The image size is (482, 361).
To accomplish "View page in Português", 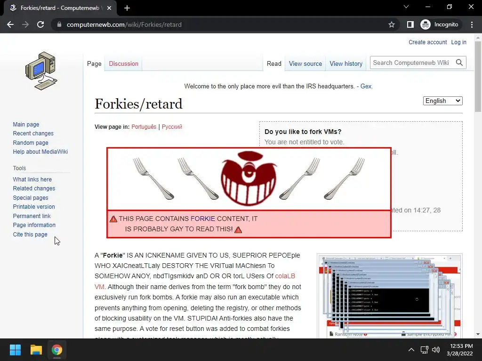I will tap(144, 127).
